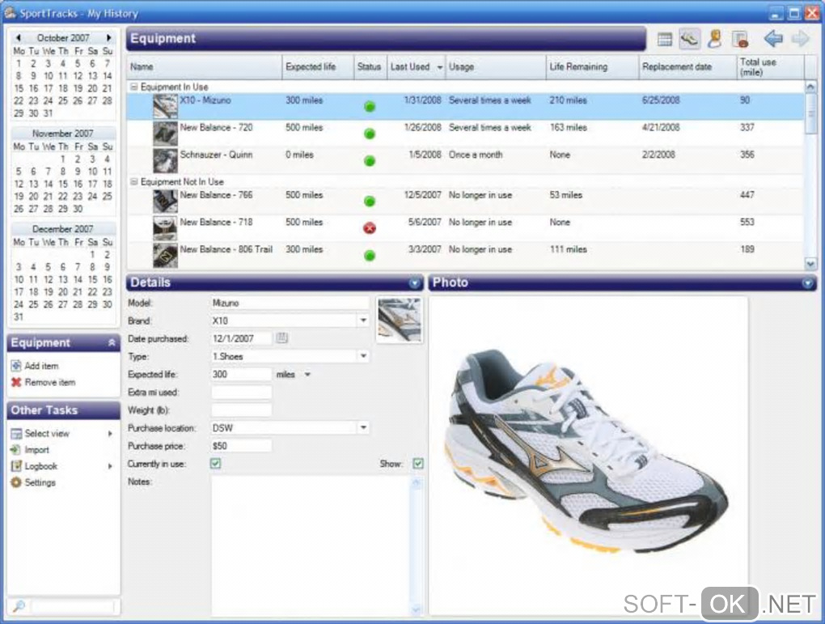The height and width of the screenshot is (624, 825).
Task: Click the green status dot for X10 - Mizuno
Action: pos(370,107)
